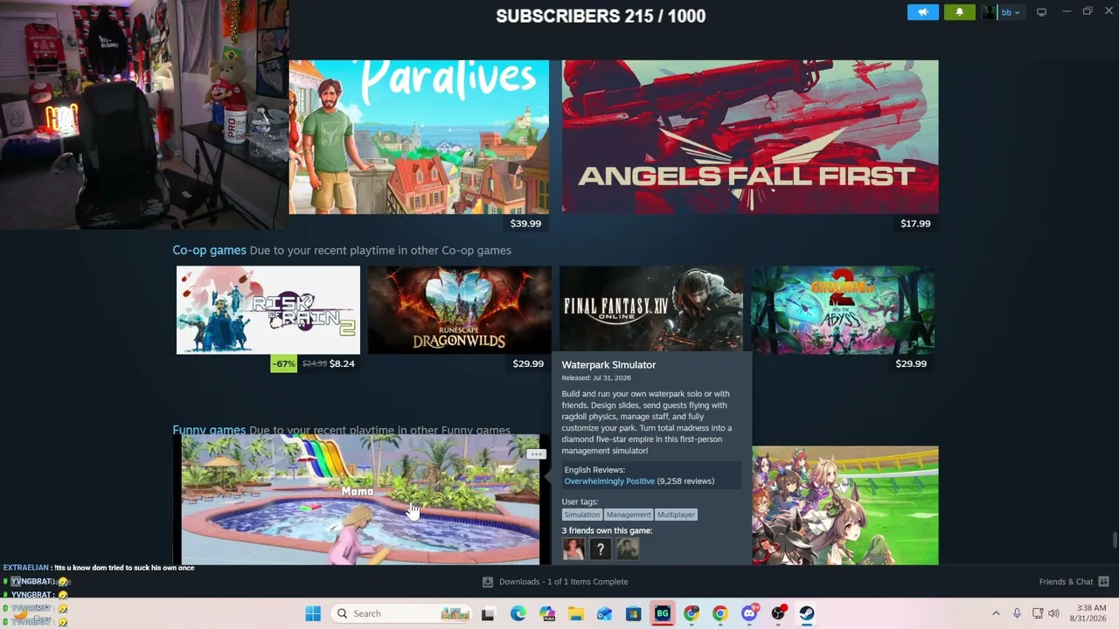Click the taskbar Search box

point(403,613)
